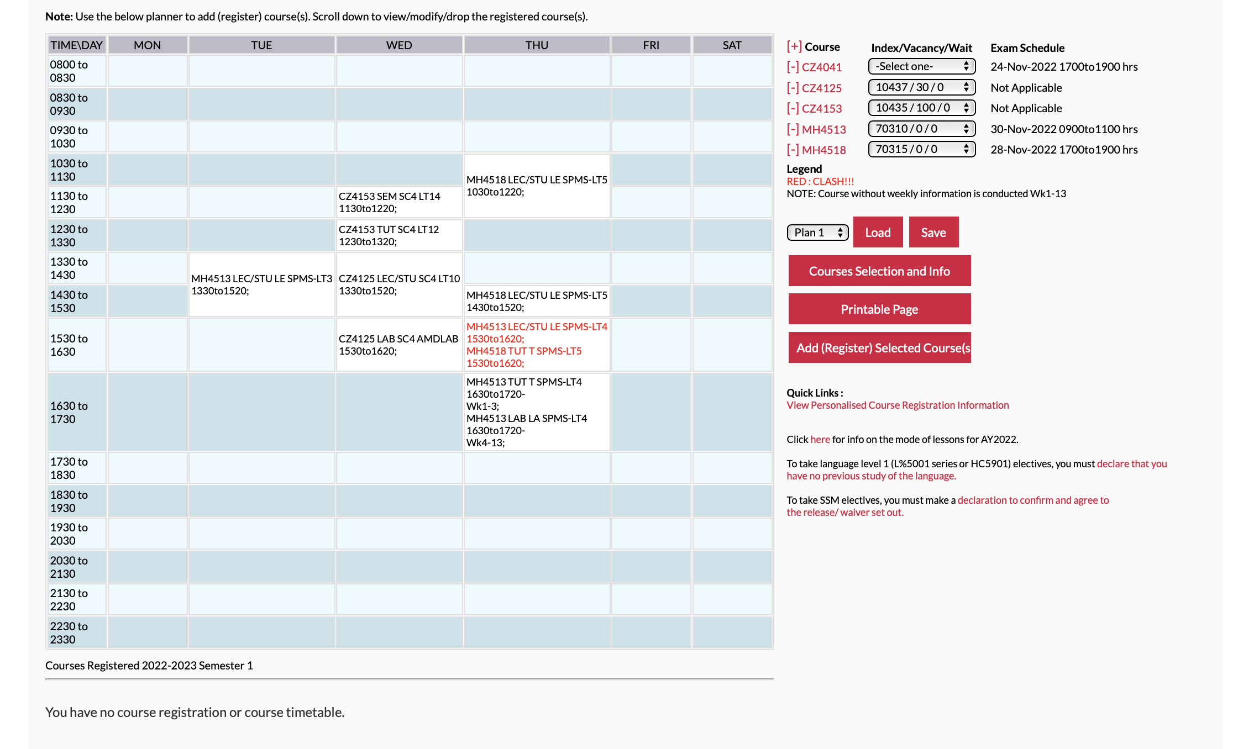This screenshot has height=749, width=1259.
Task: Click the Save plan button
Action: click(x=933, y=233)
